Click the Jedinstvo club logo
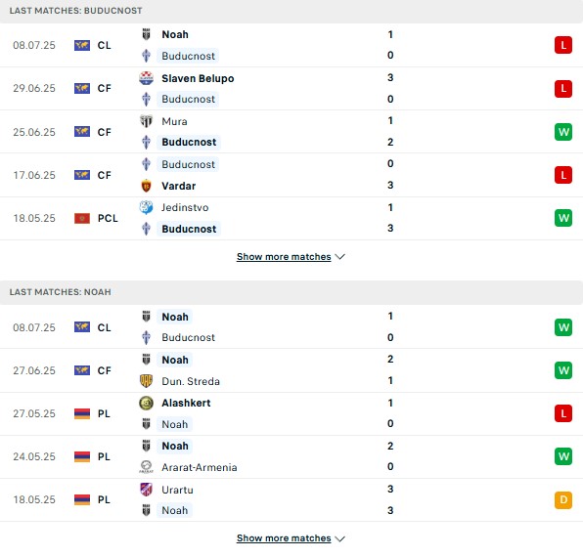 click(146, 207)
